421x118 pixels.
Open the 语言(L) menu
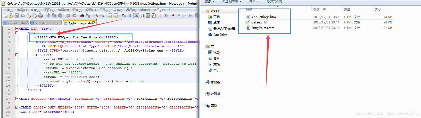[x=77, y=10]
